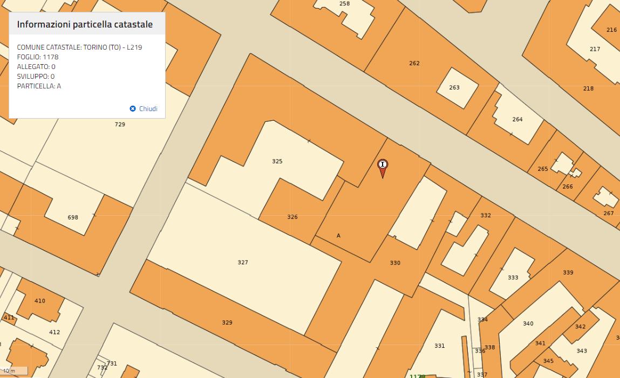Select parcel 330 on the map
The image size is (620, 378).
coord(395,263)
